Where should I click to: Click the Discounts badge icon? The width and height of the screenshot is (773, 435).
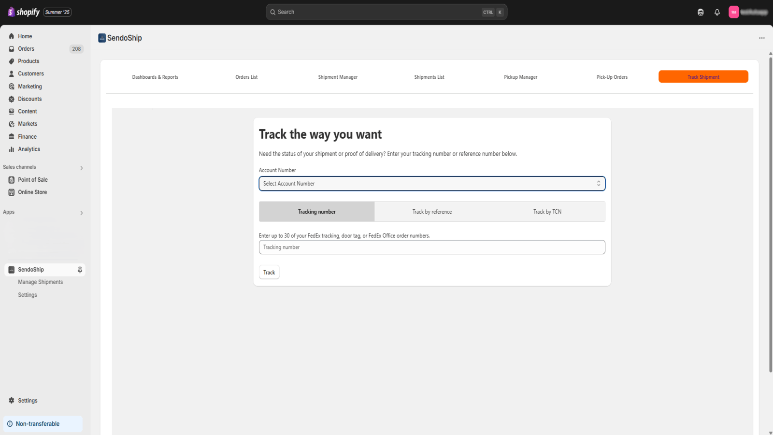(12, 99)
